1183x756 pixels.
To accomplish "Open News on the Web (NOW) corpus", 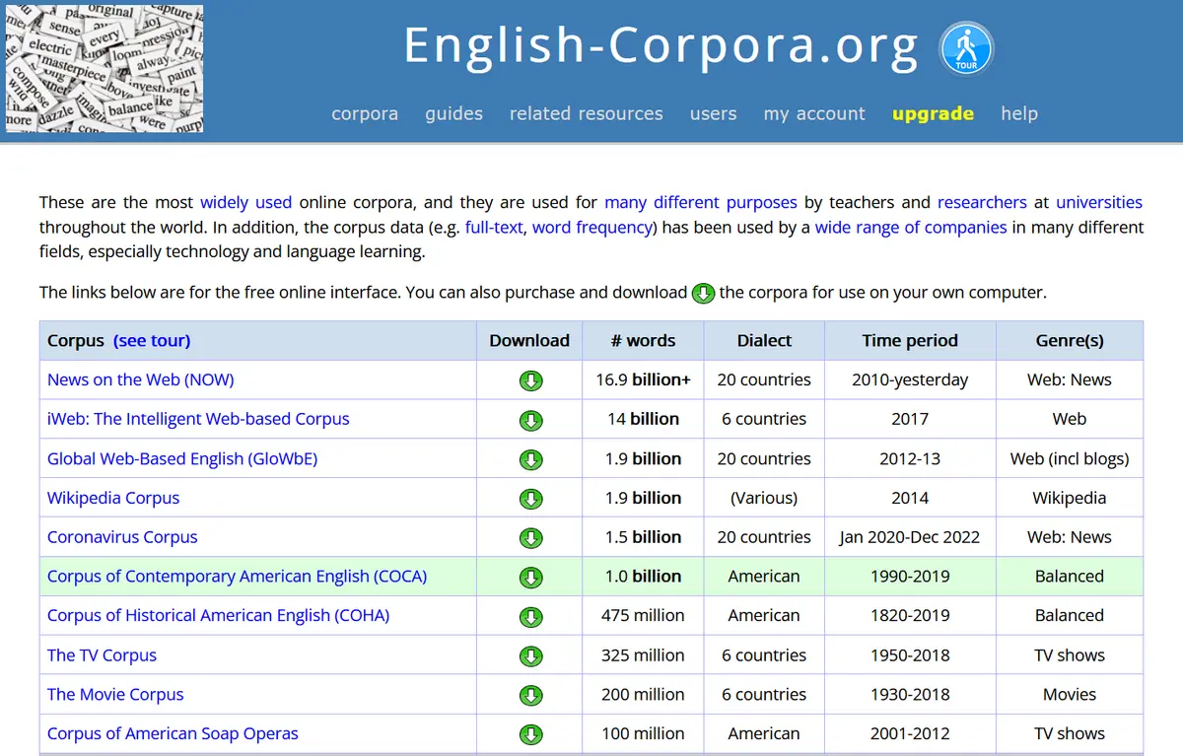I will coord(141,379).
